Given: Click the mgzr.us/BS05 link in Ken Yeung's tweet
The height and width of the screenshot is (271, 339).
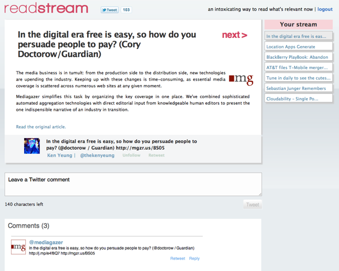Looking at the screenshot, I should (140, 148).
